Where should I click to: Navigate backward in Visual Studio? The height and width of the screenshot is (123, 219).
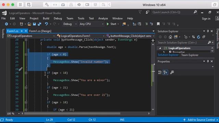pos(7,24)
